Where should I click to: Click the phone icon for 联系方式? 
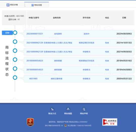point(52,109)
